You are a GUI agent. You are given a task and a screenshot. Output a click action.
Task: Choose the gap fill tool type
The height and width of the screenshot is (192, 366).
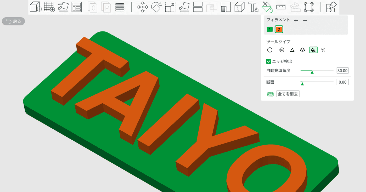click(323, 50)
